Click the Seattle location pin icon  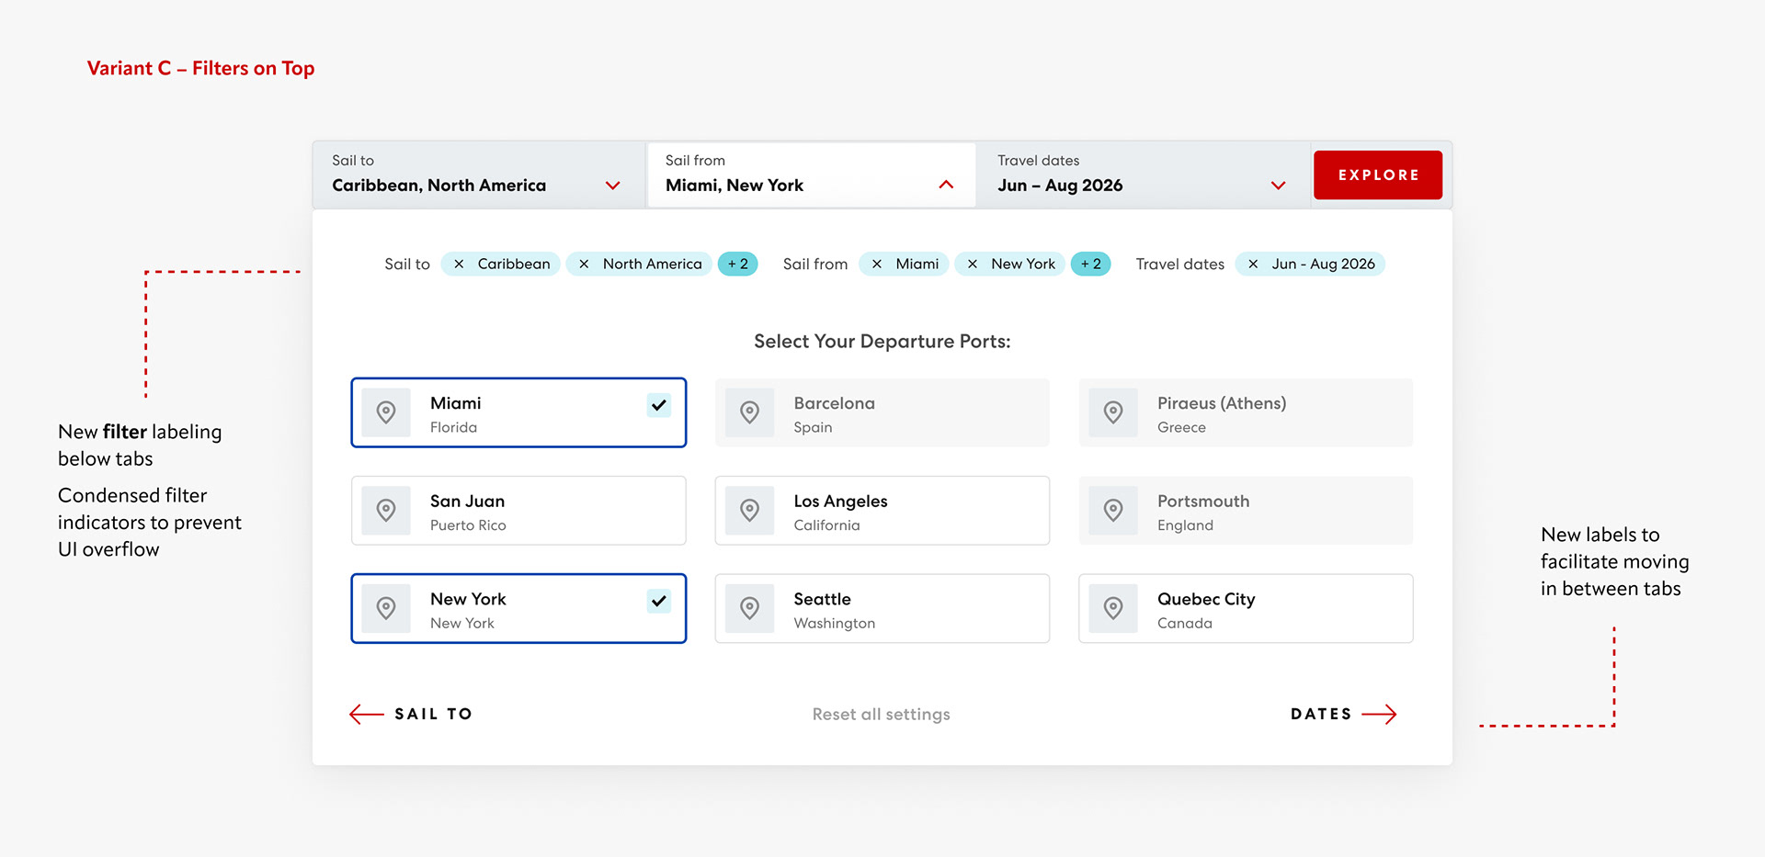[x=750, y=608]
